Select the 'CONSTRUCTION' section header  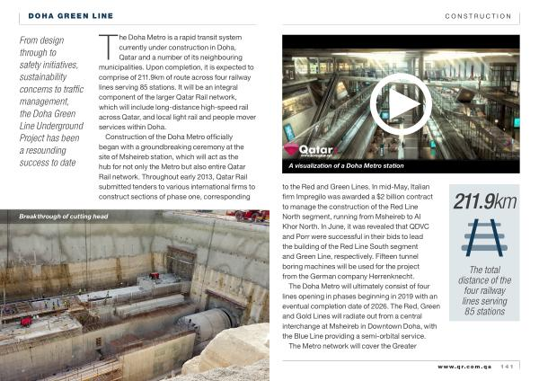478,16
